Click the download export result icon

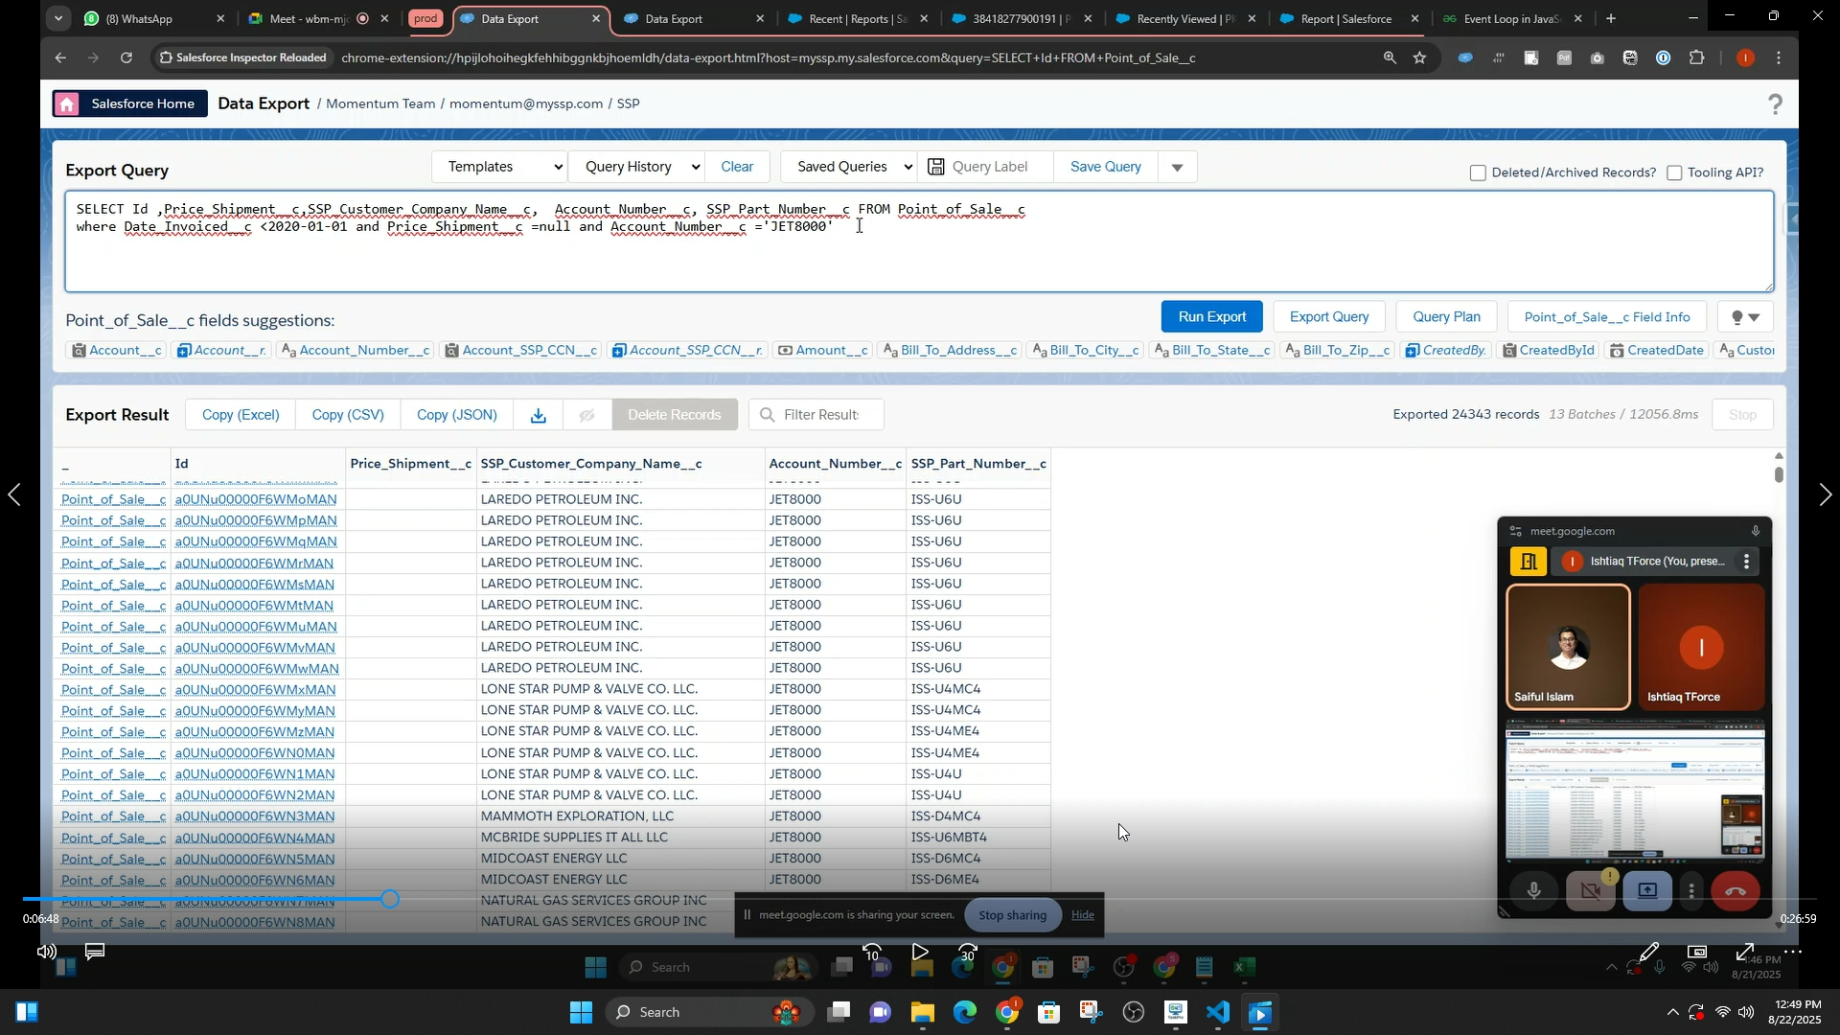pos(539,415)
